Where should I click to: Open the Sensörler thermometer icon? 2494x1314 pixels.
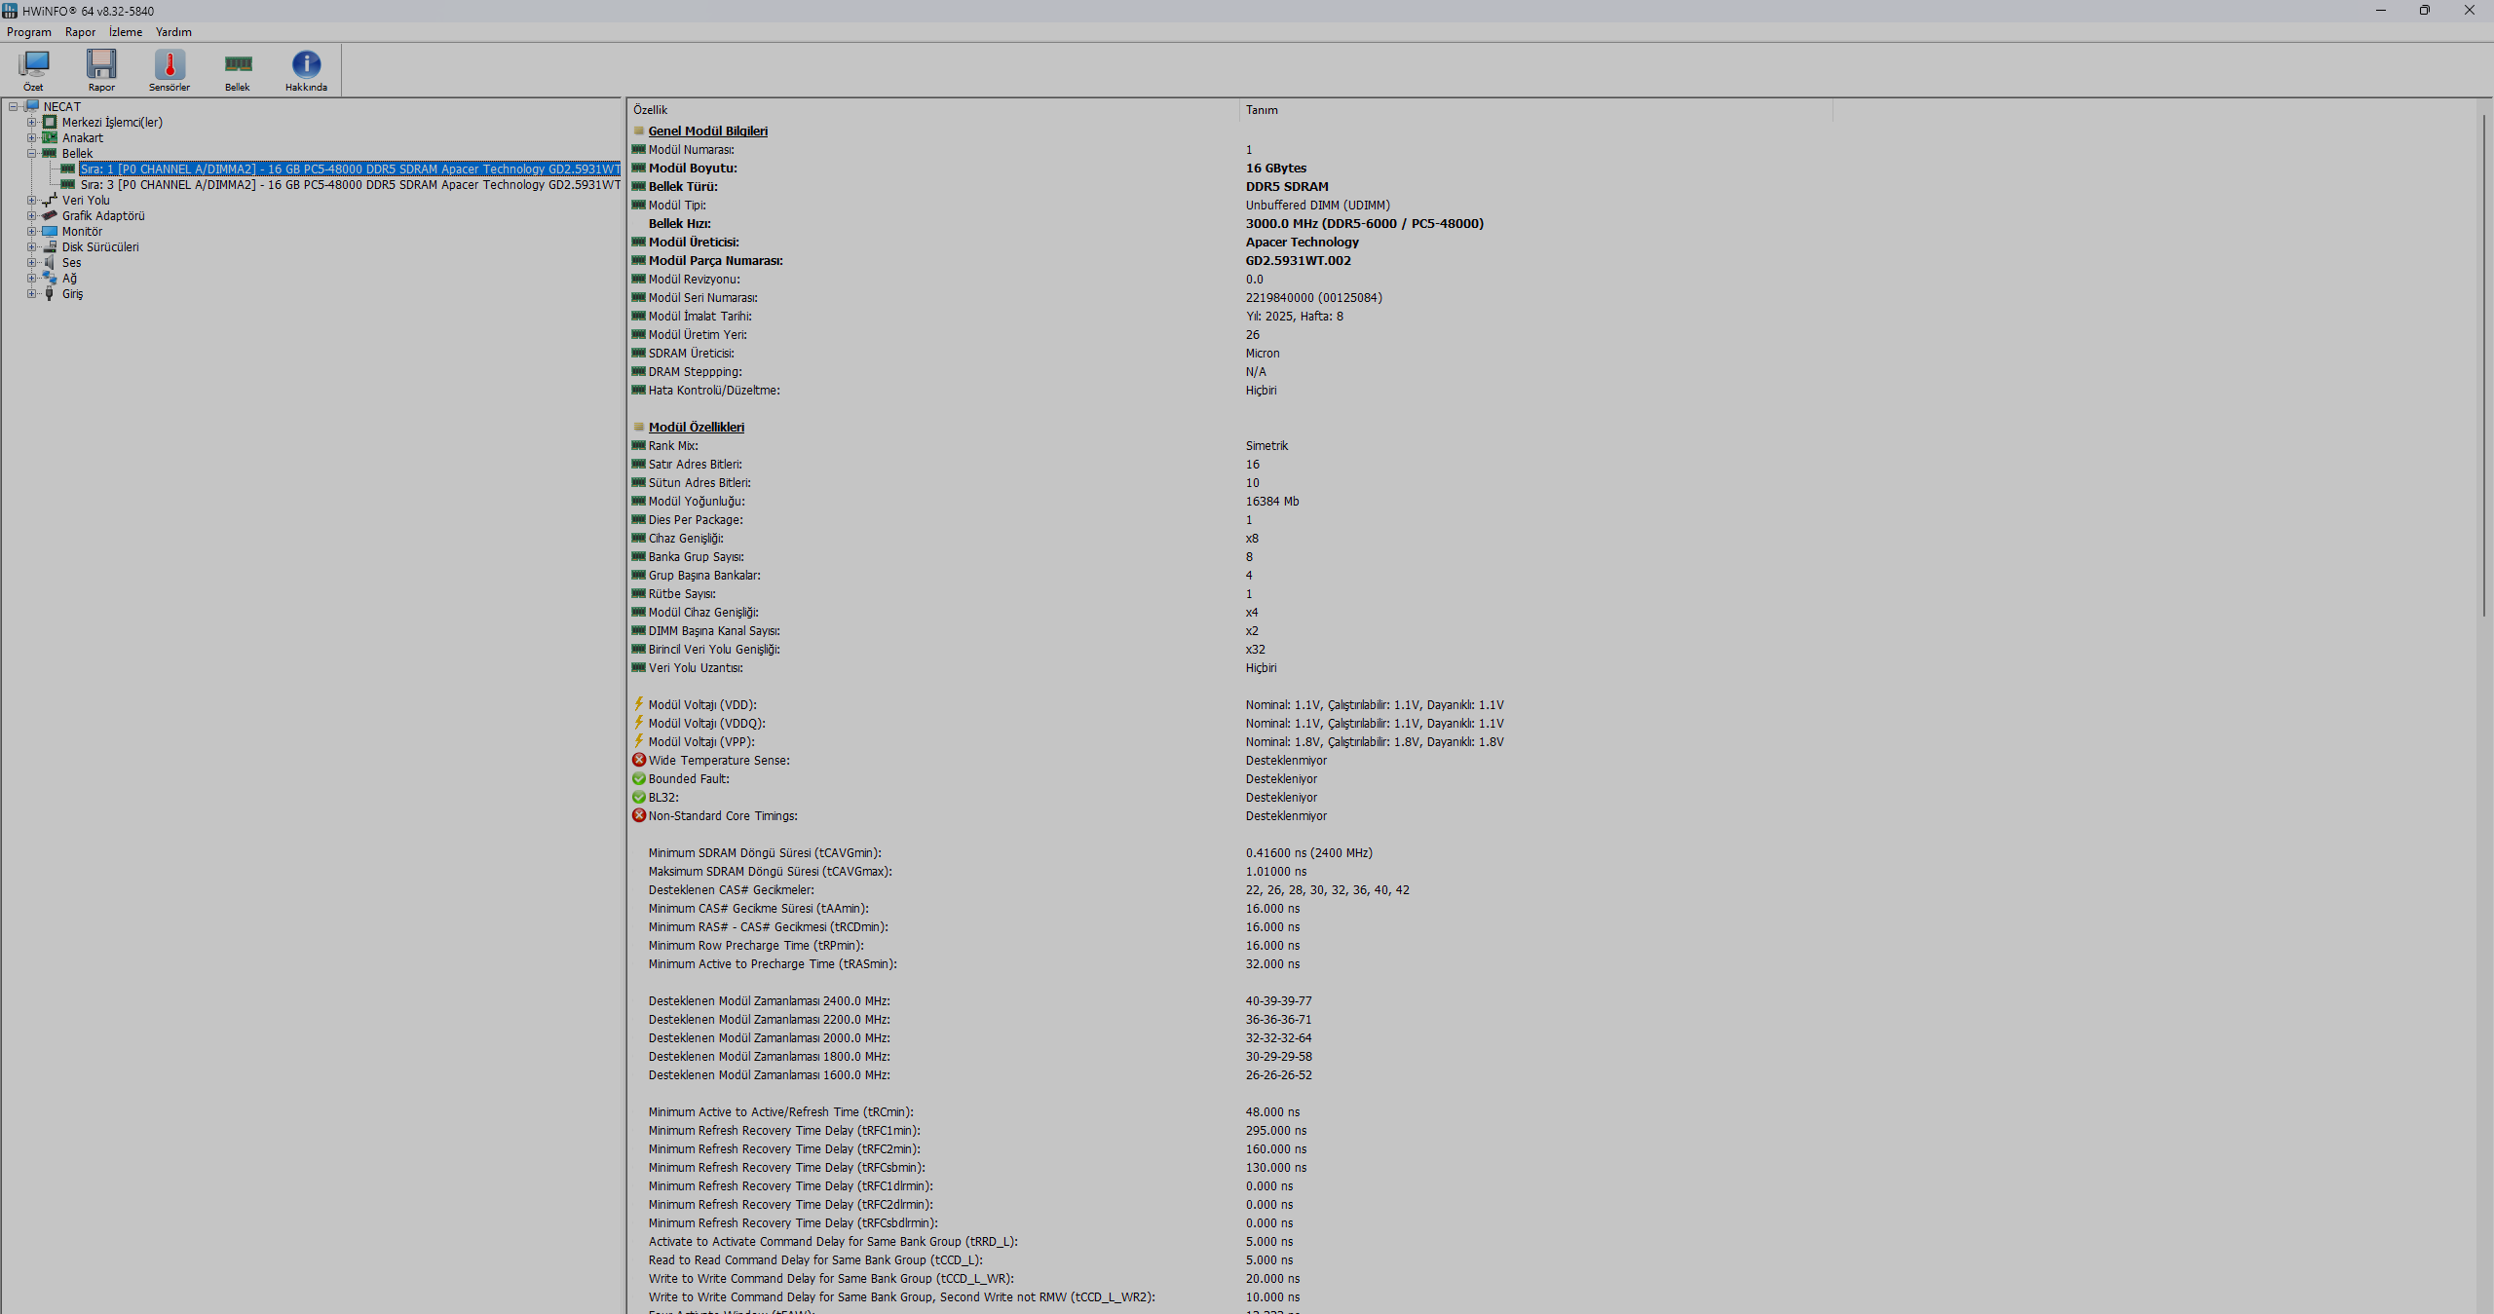pyautogui.click(x=170, y=64)
